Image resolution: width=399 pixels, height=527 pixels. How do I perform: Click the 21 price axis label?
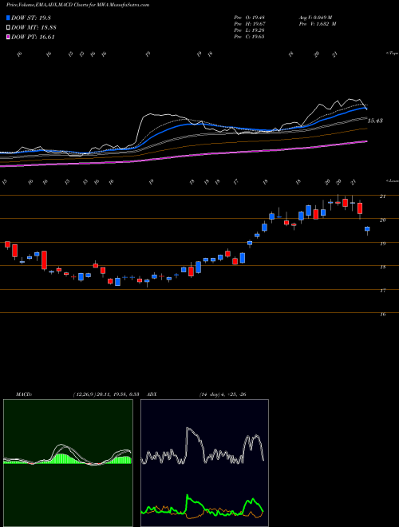382,196
